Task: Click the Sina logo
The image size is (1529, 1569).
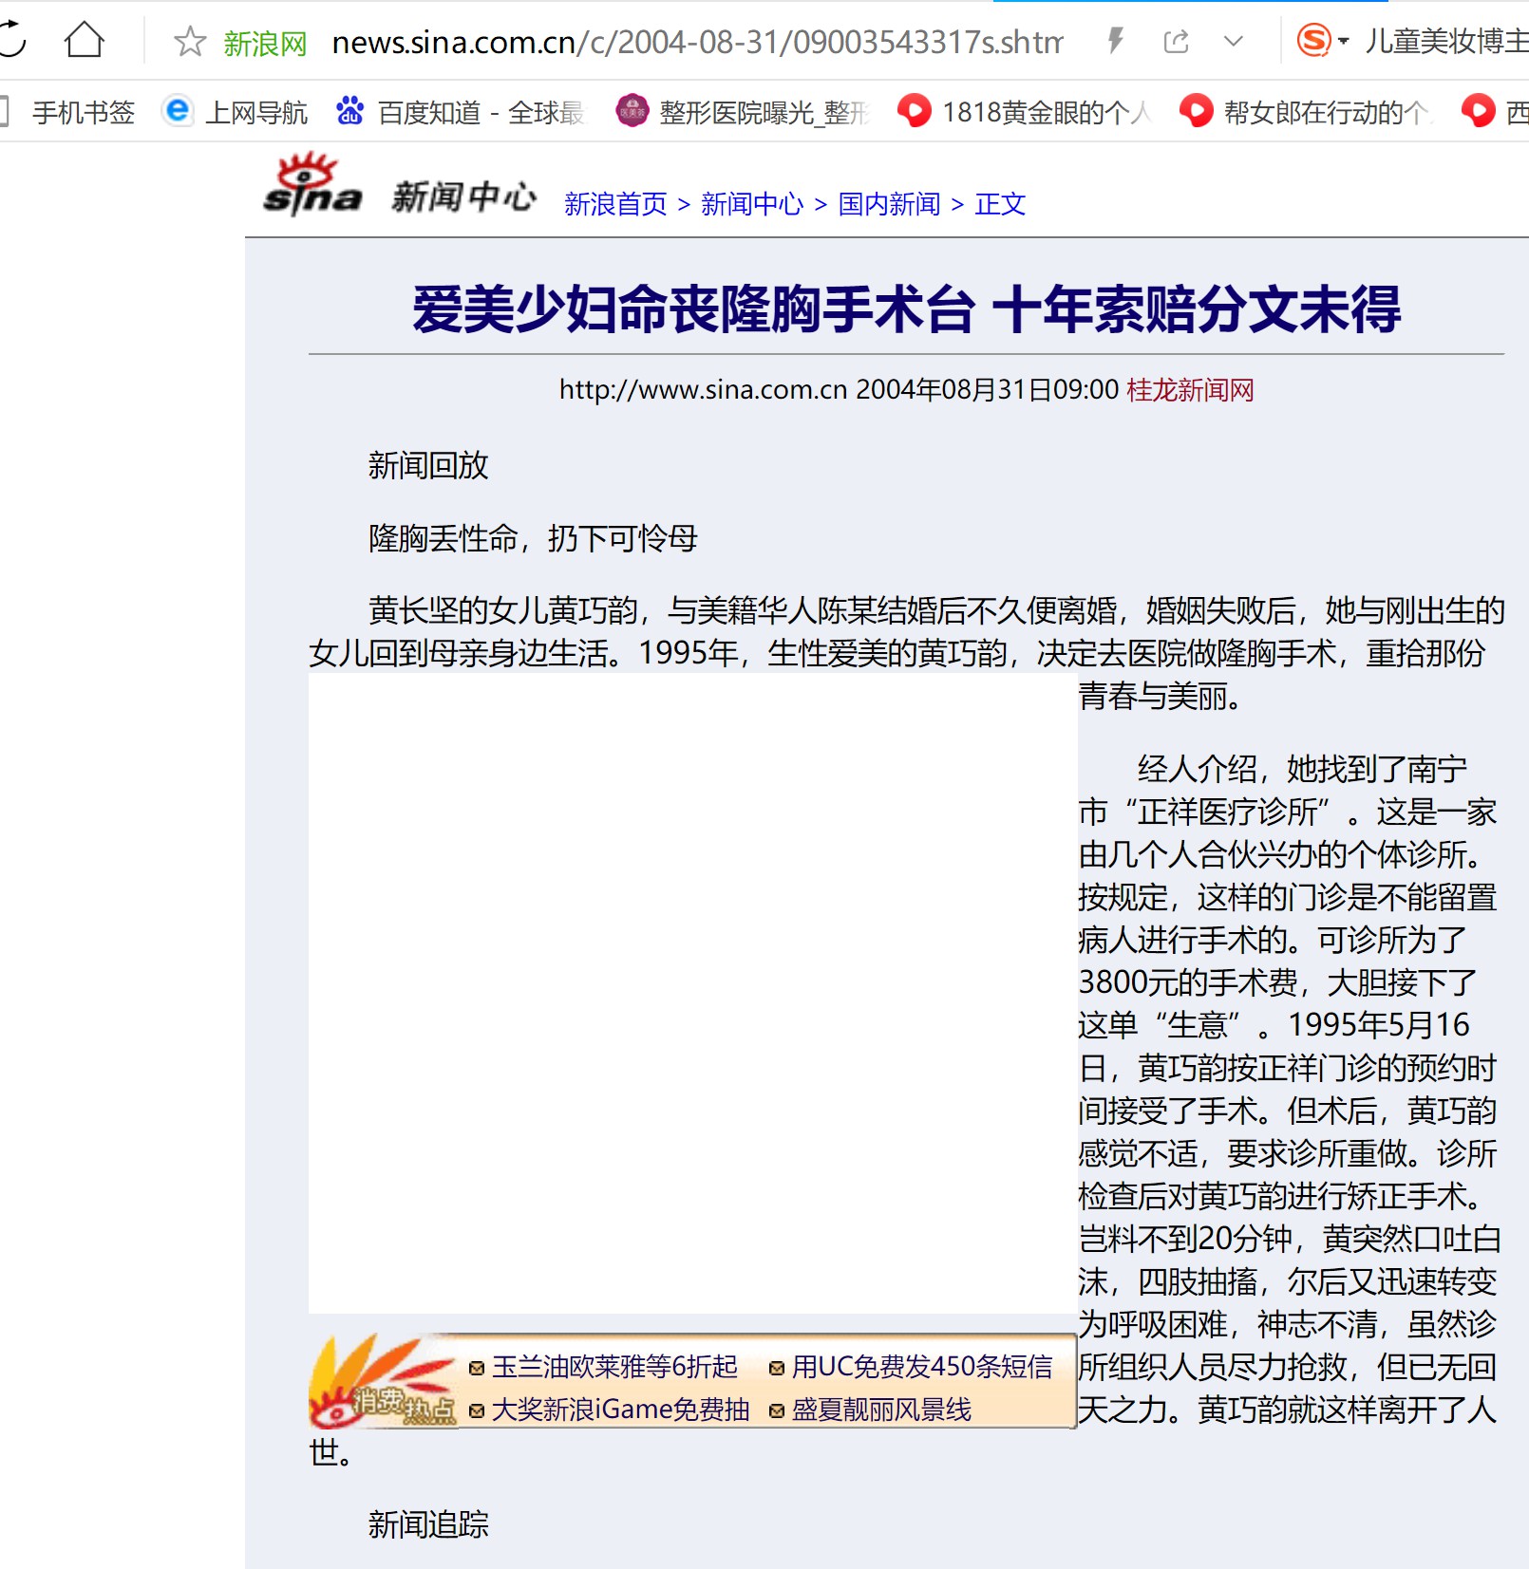Action: pos(312,185)
